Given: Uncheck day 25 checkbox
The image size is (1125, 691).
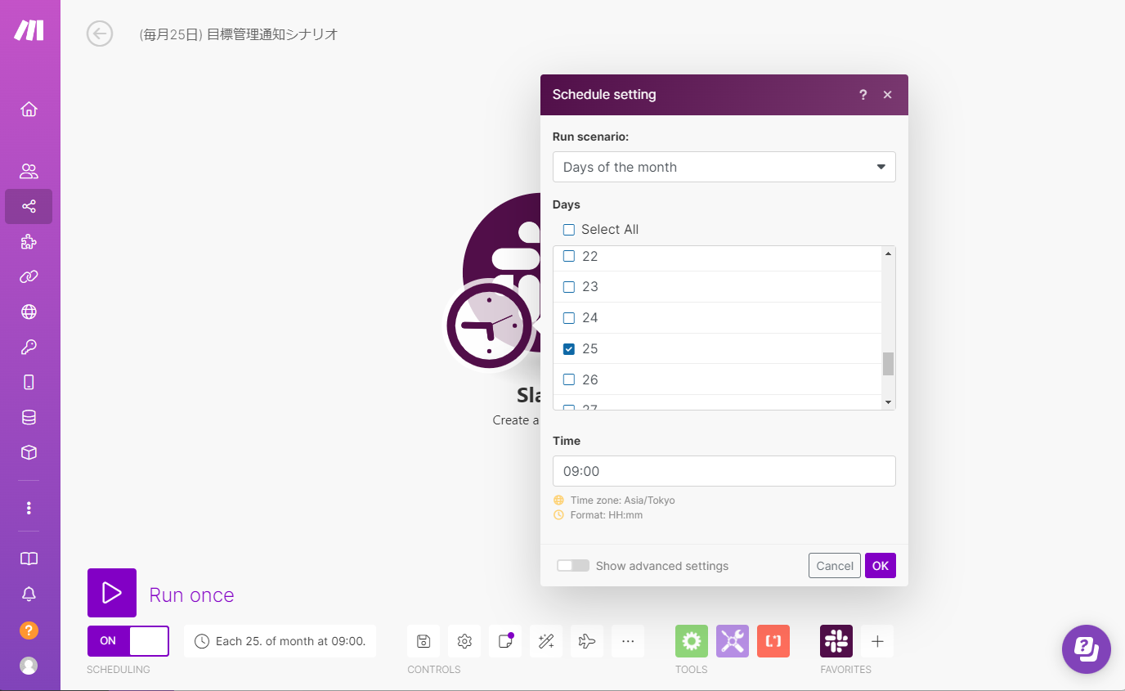Looking at the screenshot, I should [x=569, y=349].
